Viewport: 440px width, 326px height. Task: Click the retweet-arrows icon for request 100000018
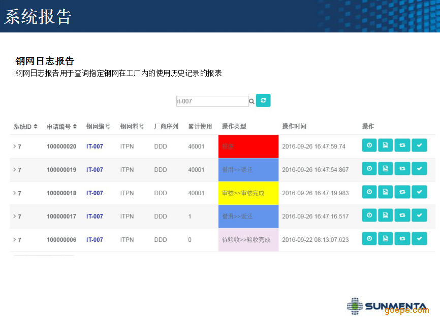tap(402, 192)
